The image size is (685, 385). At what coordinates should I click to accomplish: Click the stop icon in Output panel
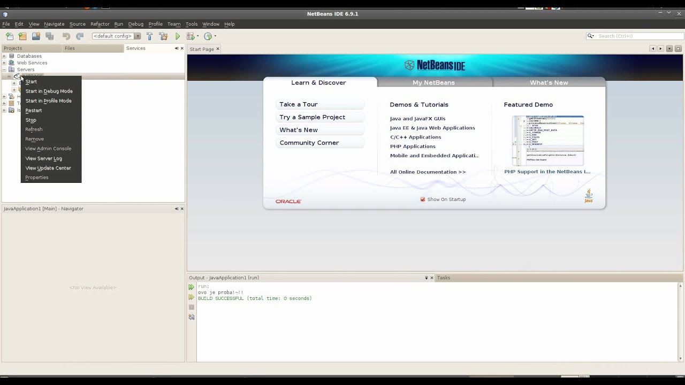pos(191,307)
